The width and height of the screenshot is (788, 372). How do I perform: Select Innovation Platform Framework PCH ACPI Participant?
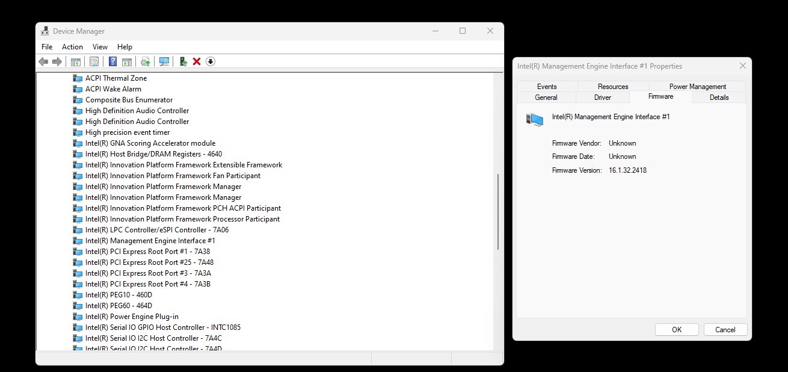coord(183,208)
